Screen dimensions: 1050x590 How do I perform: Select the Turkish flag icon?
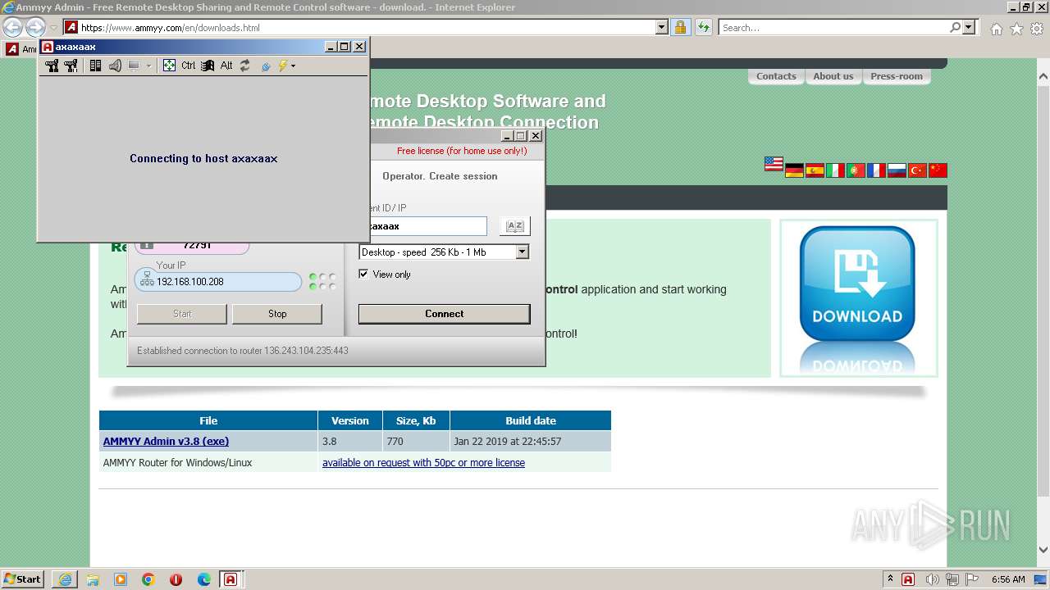coord(917,170)
